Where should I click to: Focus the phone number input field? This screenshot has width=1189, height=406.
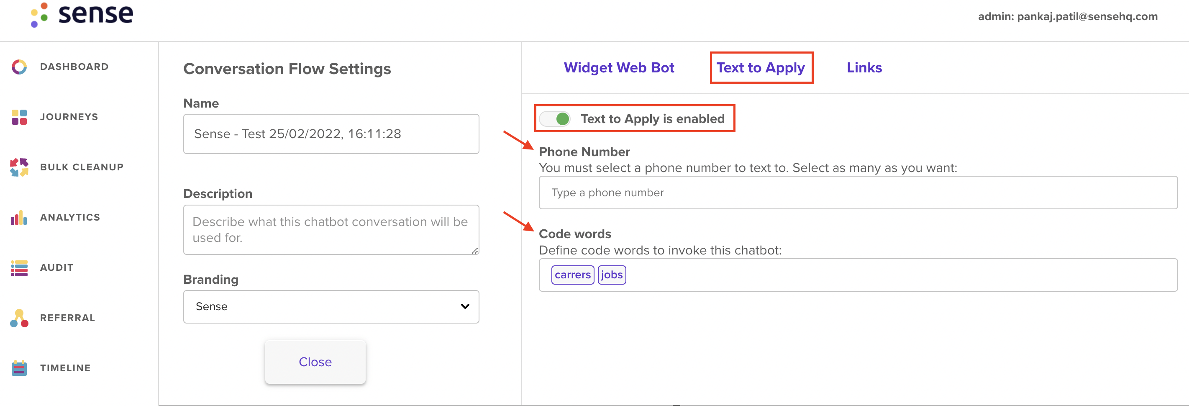click(x=858, y=193)
